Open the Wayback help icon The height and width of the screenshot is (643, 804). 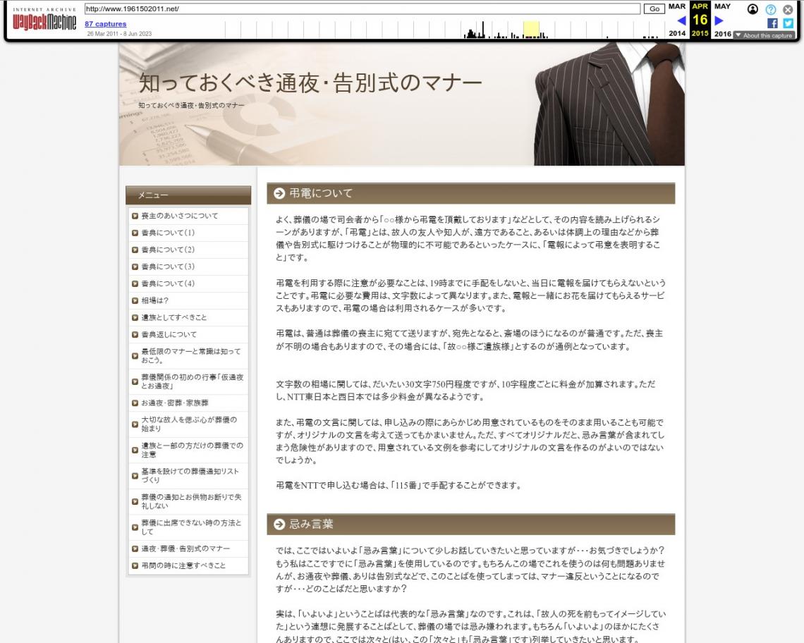(x=771, y=9)
